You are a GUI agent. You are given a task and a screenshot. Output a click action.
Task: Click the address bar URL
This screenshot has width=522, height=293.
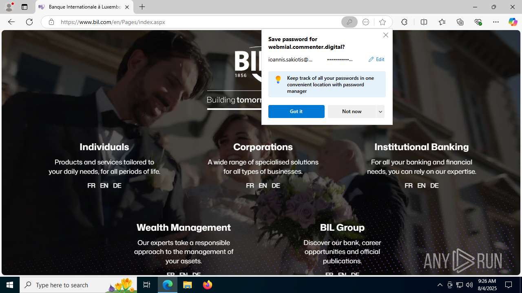click(x=113, y=22)
